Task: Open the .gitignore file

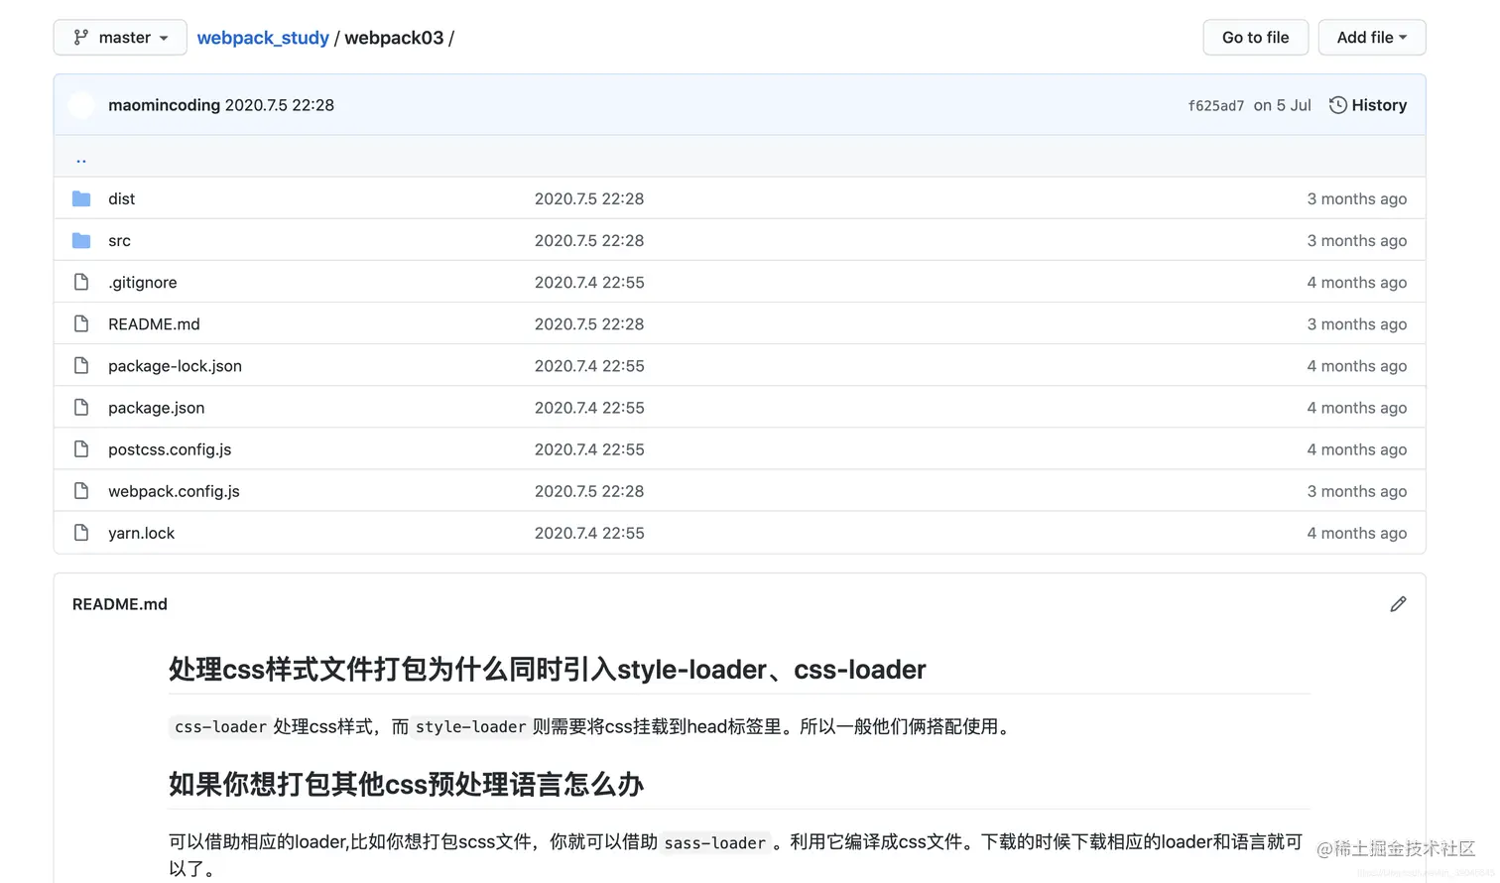Action: [143, 282]
